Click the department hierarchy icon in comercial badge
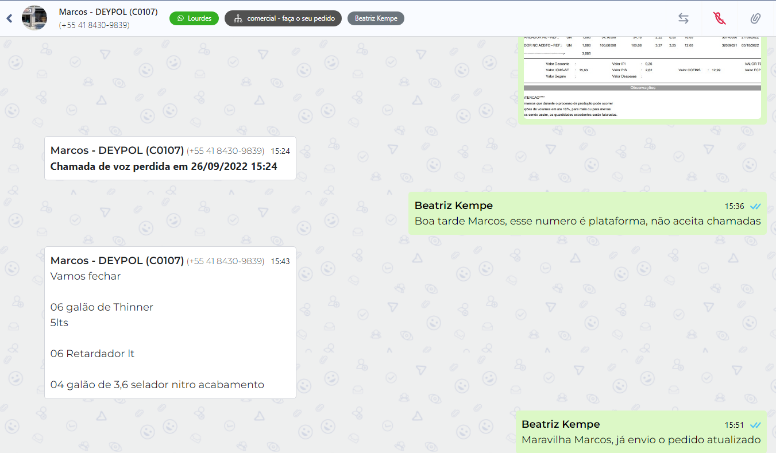The image size is (776, 453). [238, 18]
